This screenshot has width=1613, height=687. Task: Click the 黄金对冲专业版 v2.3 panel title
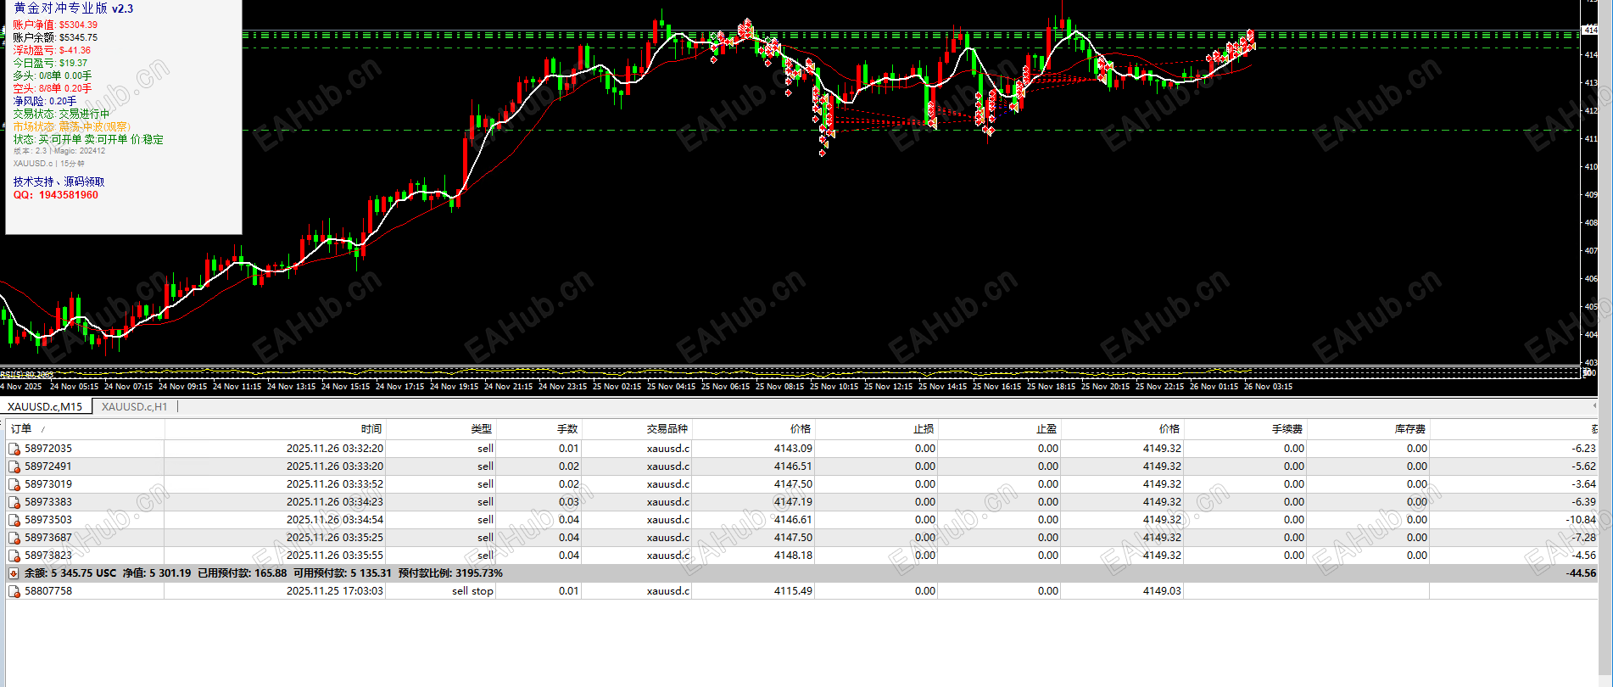click(74, 8)
